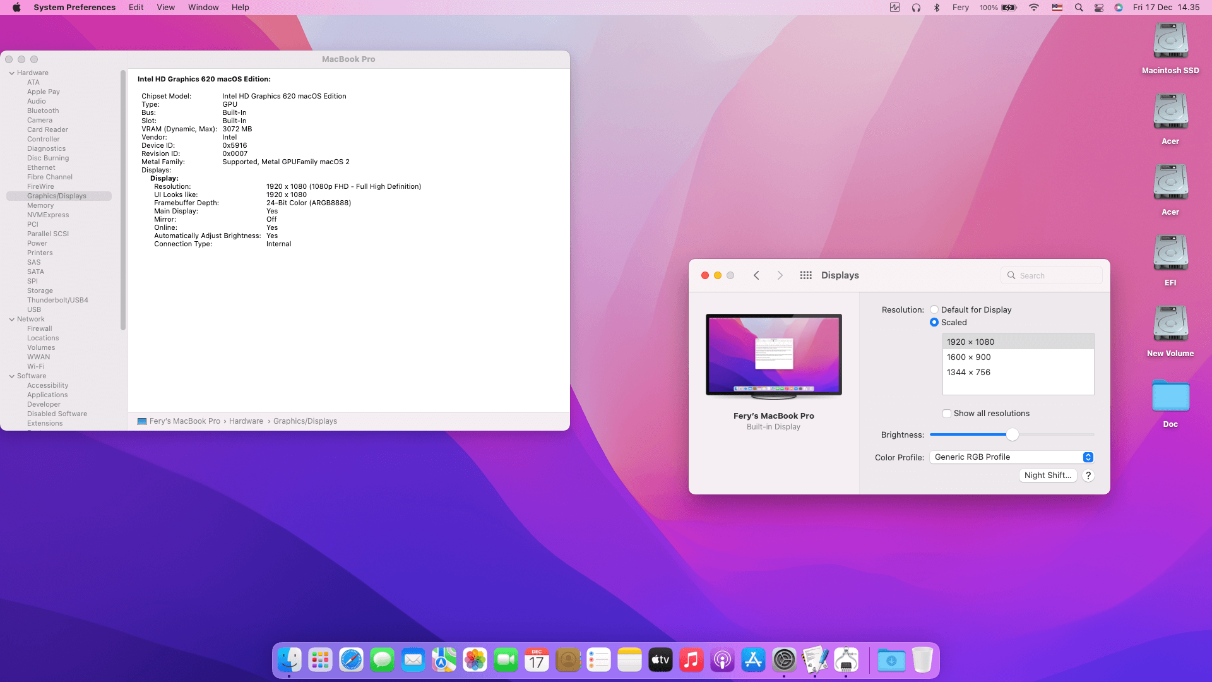Viewport: 1212px width, 682px height.
Task: Adjust the Brightness slider
Action: 1013,434
